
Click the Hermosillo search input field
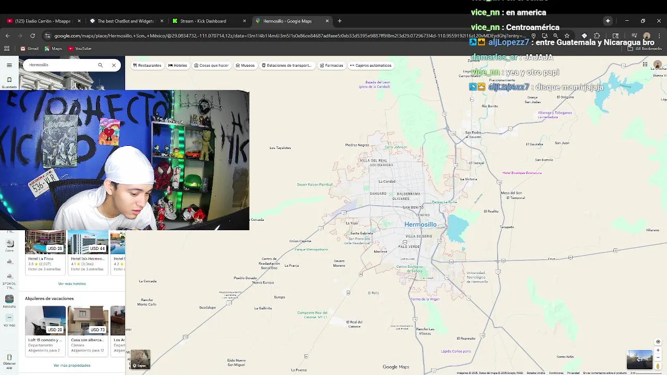tap(60, 65)
